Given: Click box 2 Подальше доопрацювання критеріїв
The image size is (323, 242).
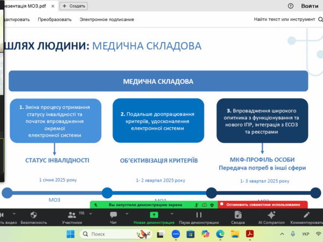Looking at the screenshot, I should pos(158,120).
